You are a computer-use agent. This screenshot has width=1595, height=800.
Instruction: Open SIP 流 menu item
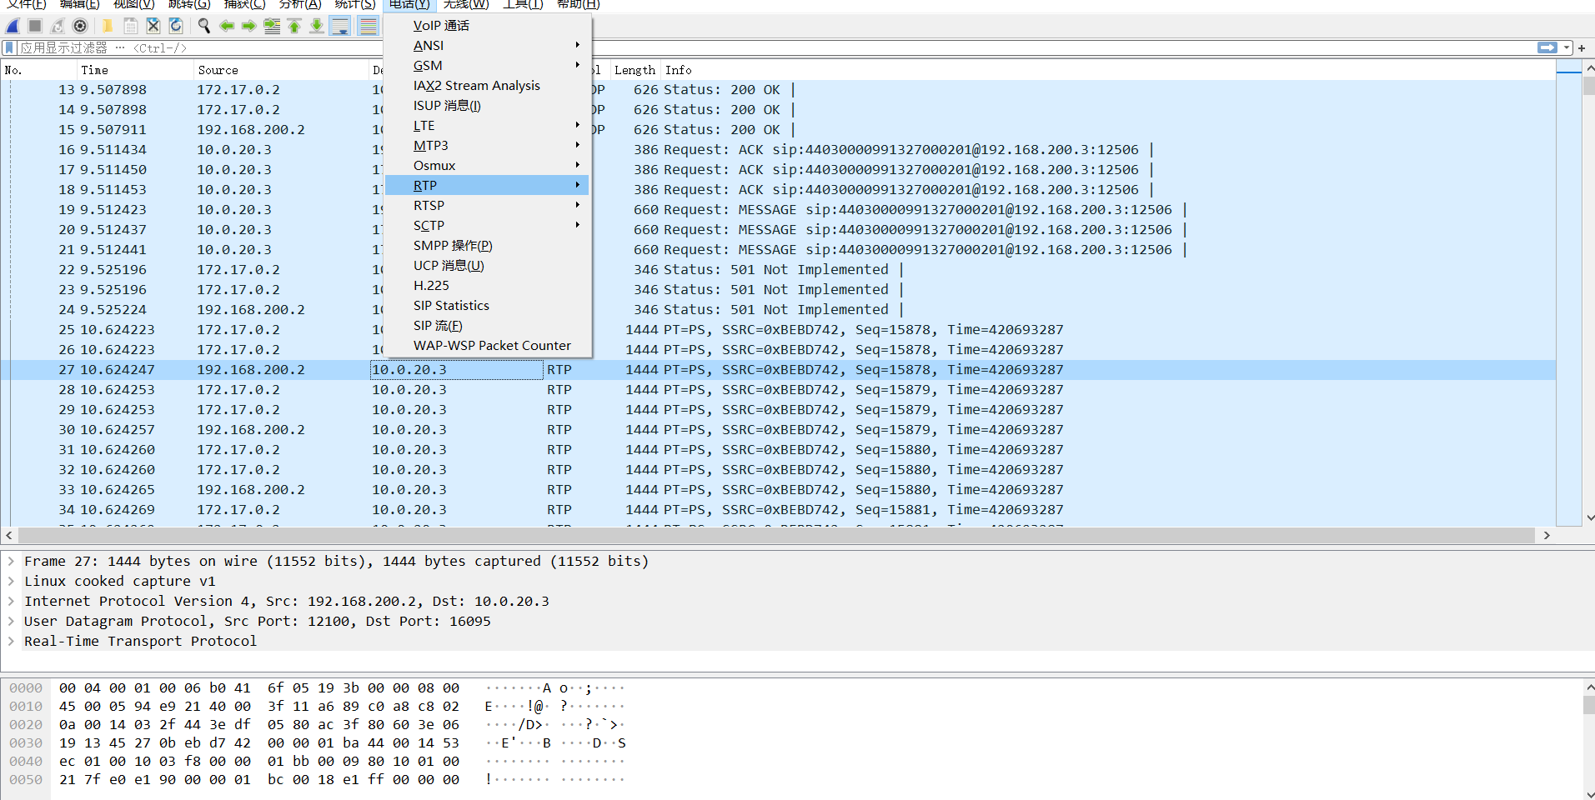click(487, 326)
